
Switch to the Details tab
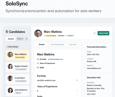click(41, 44)
